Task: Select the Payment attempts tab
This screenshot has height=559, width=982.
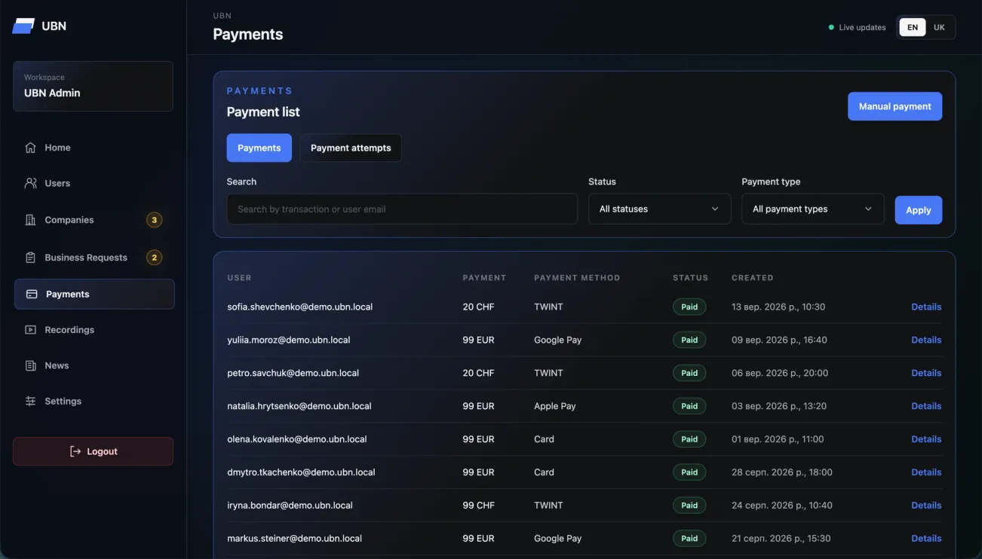Action: tap(351, 148)
